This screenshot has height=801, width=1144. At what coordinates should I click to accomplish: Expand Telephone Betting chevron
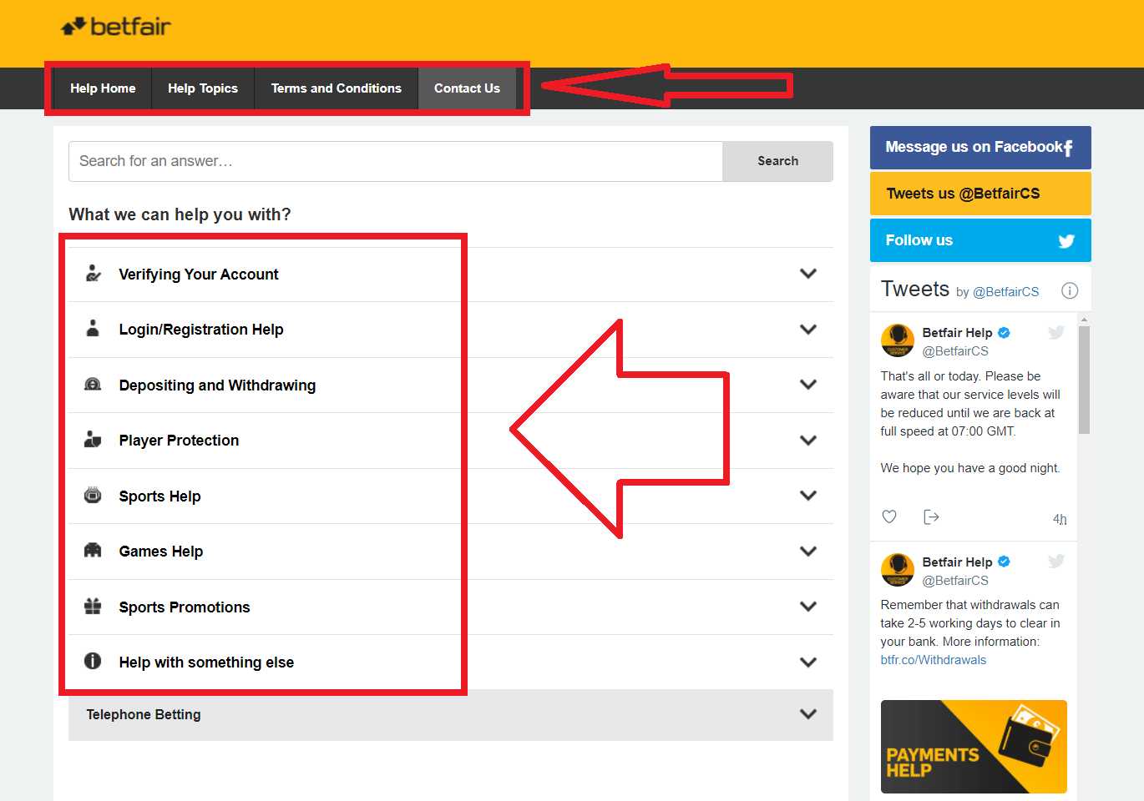[x=807, y=714]
